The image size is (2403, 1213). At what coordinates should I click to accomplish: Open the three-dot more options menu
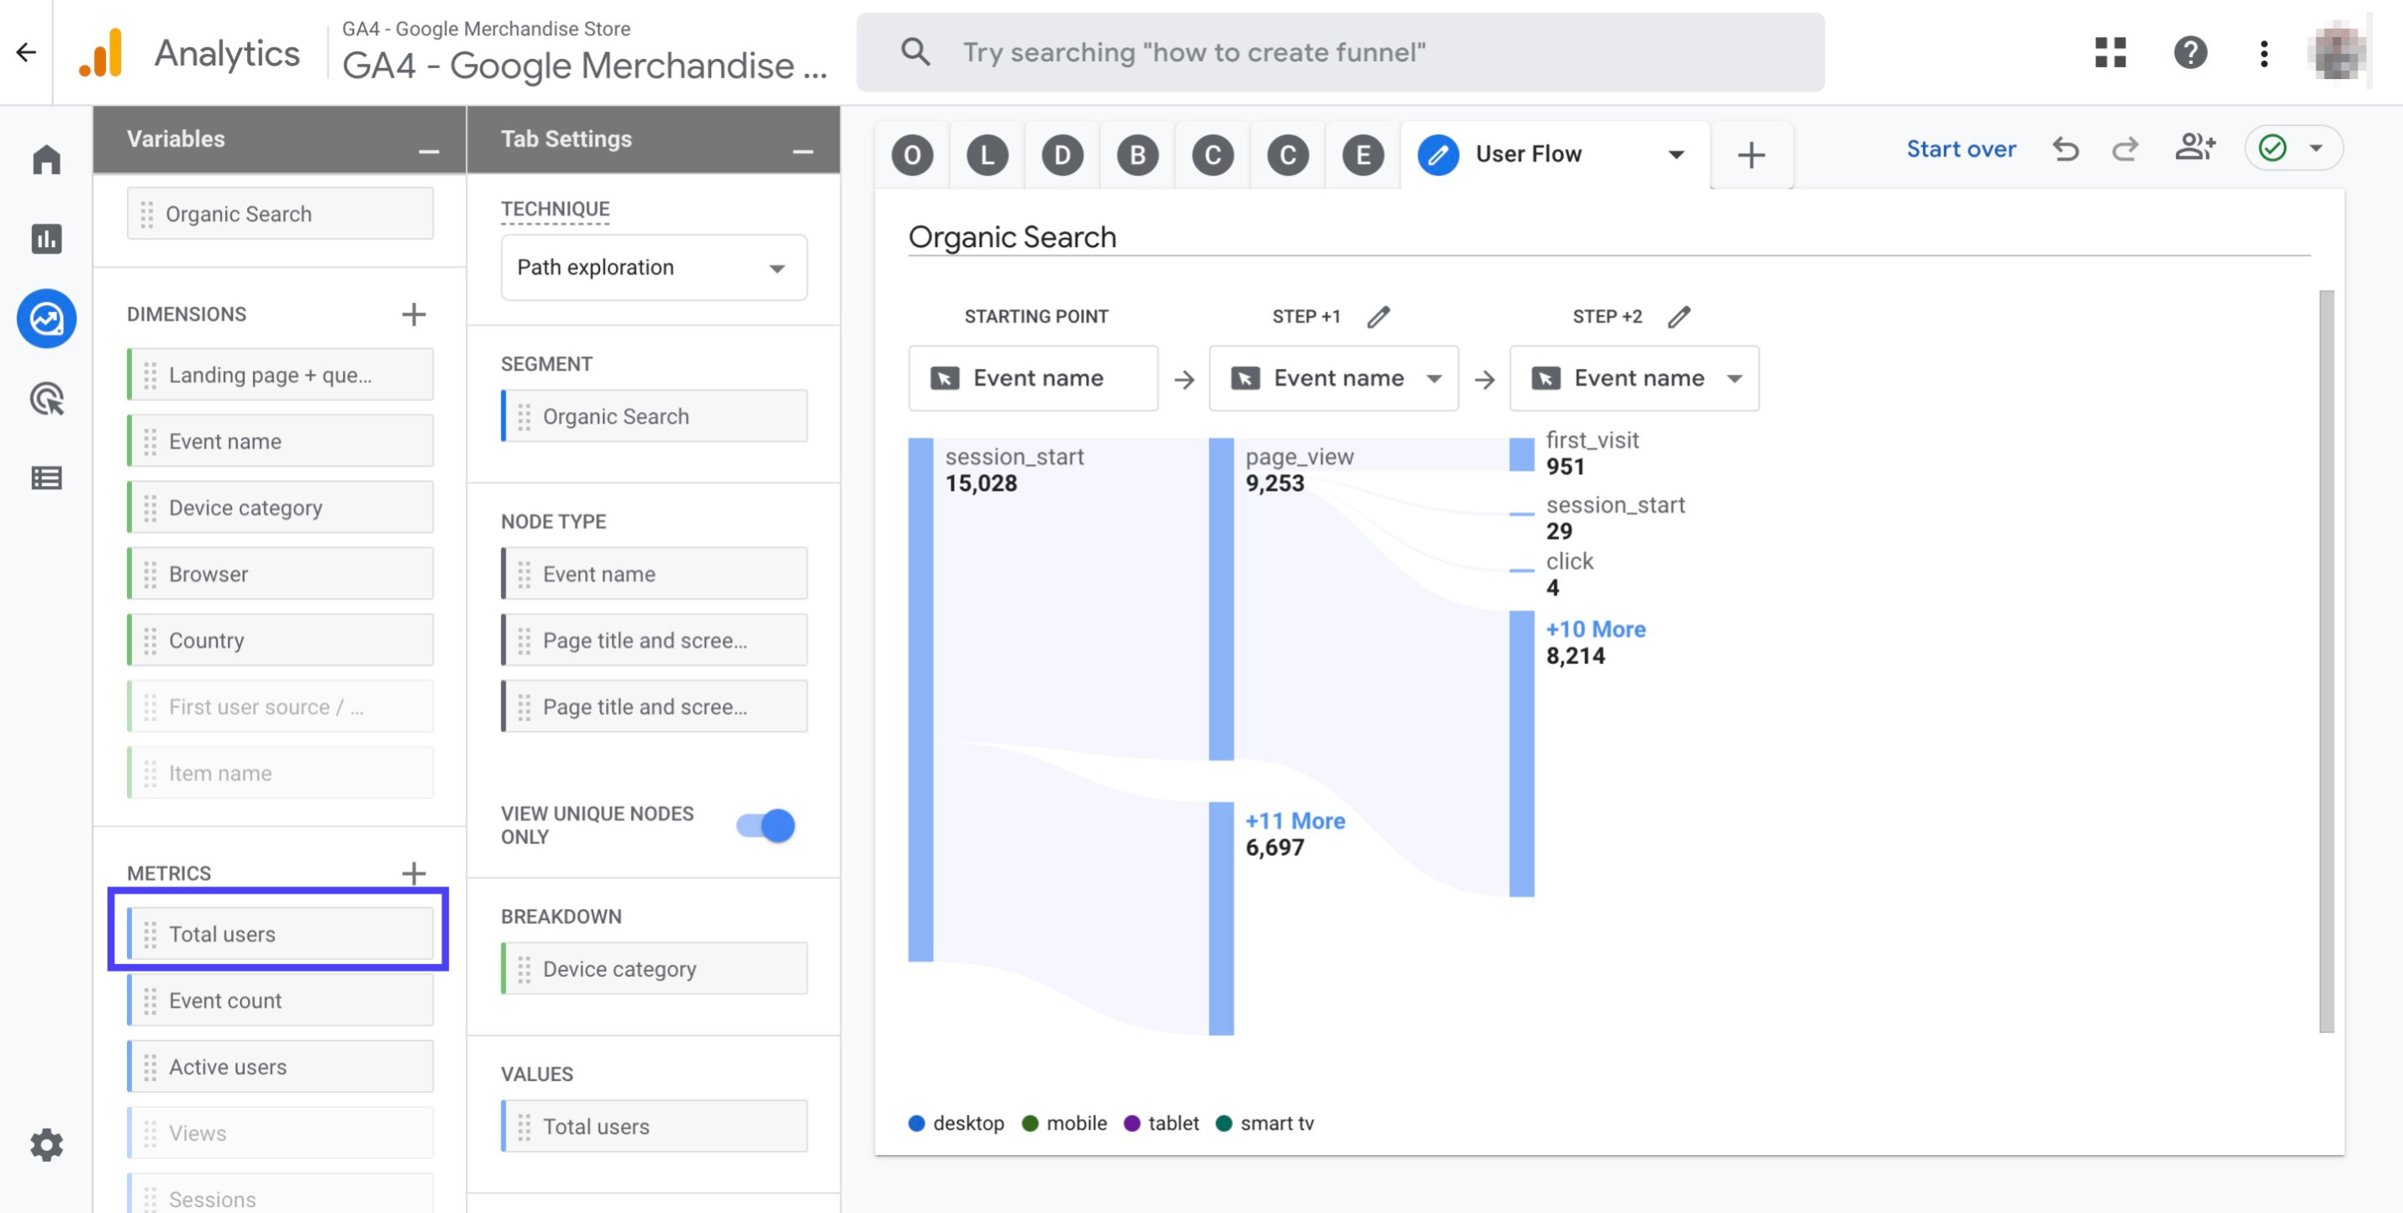click(x=2264, y=52)
